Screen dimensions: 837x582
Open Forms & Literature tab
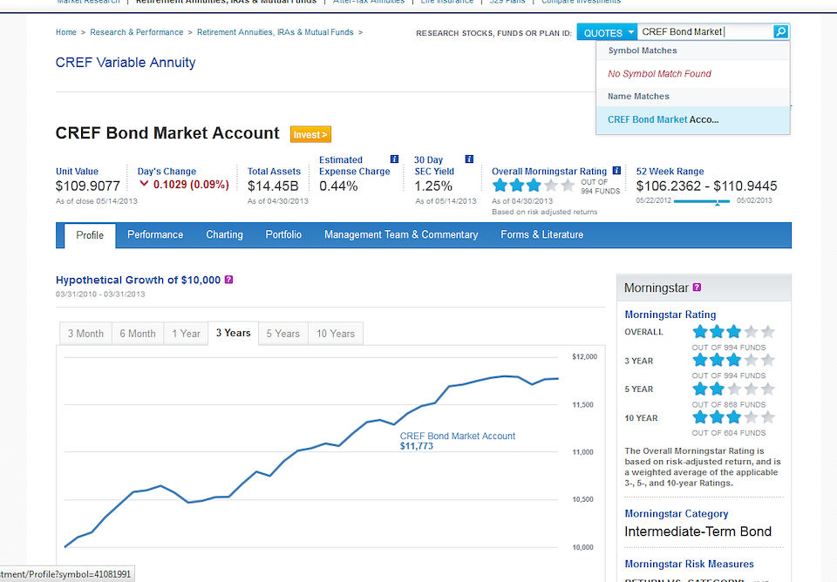[x=541, y=234]
